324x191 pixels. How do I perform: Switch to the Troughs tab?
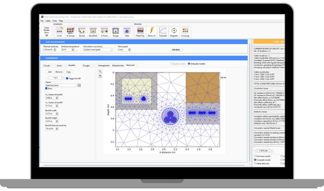(x=86, y=65)
